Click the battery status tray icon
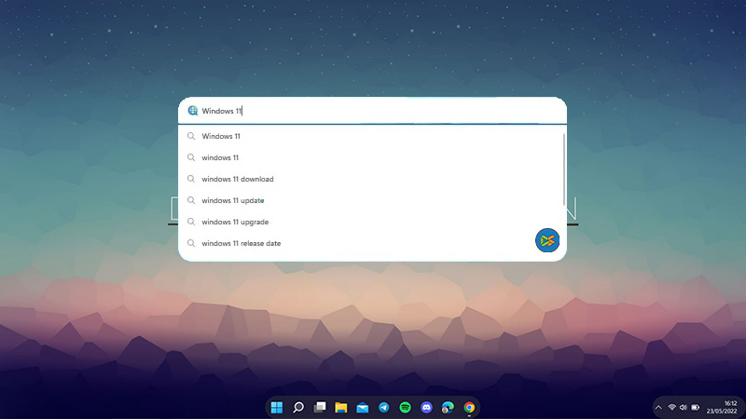This screenshot has height=419, width=746. pos(695,408)
